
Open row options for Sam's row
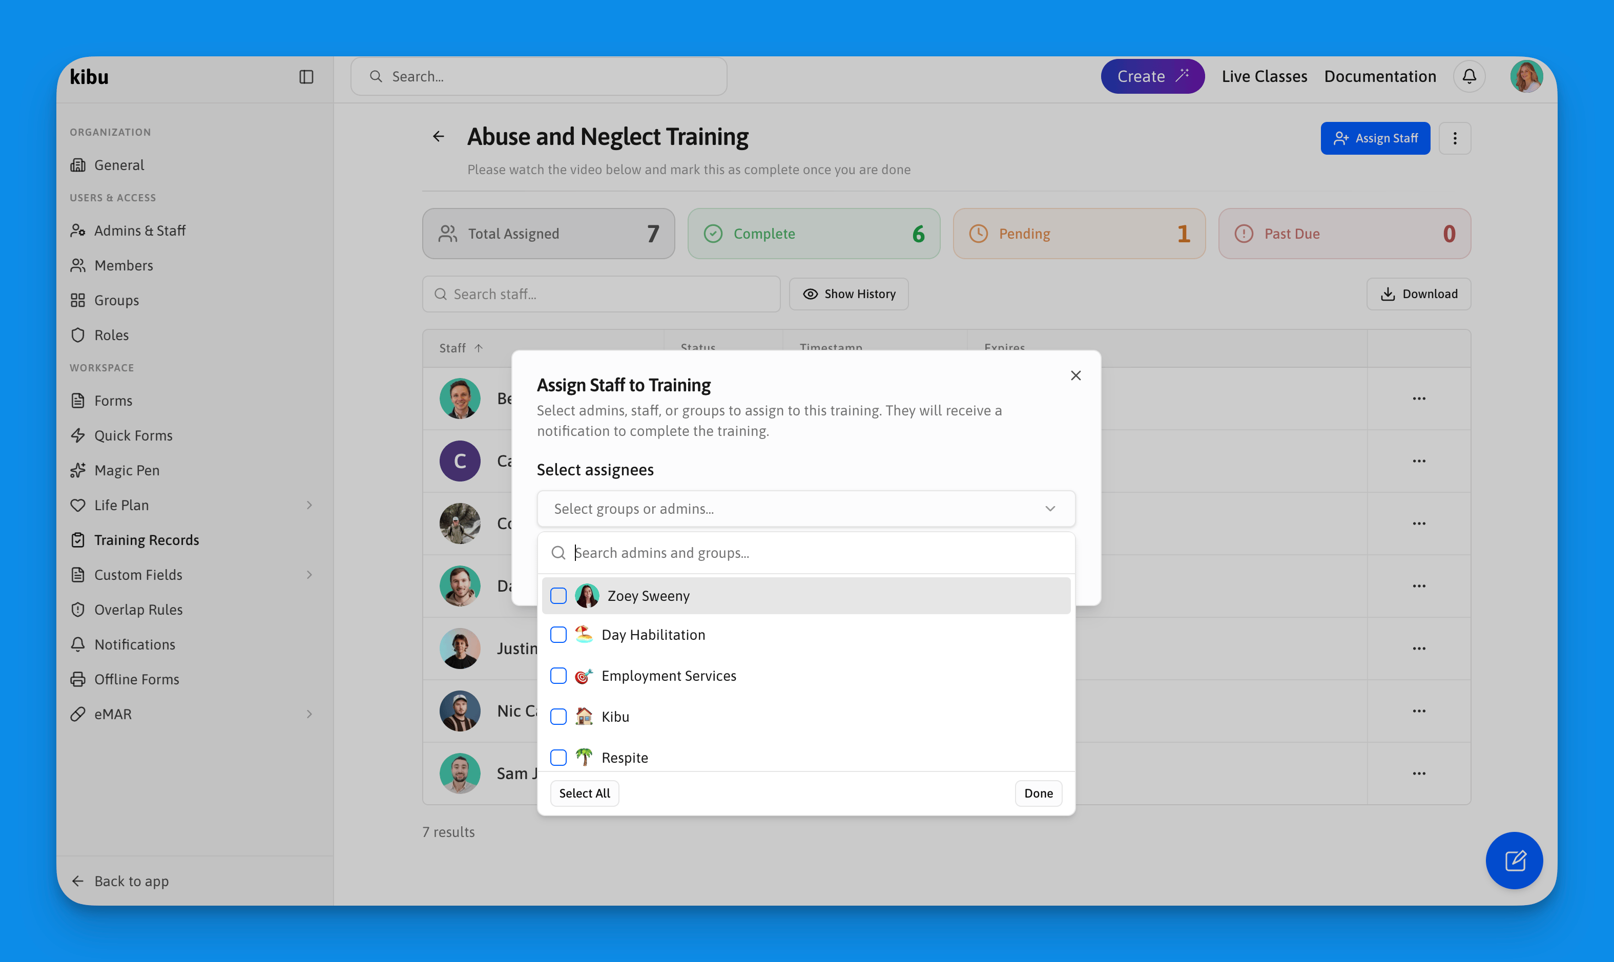[x=1419, y=773]
